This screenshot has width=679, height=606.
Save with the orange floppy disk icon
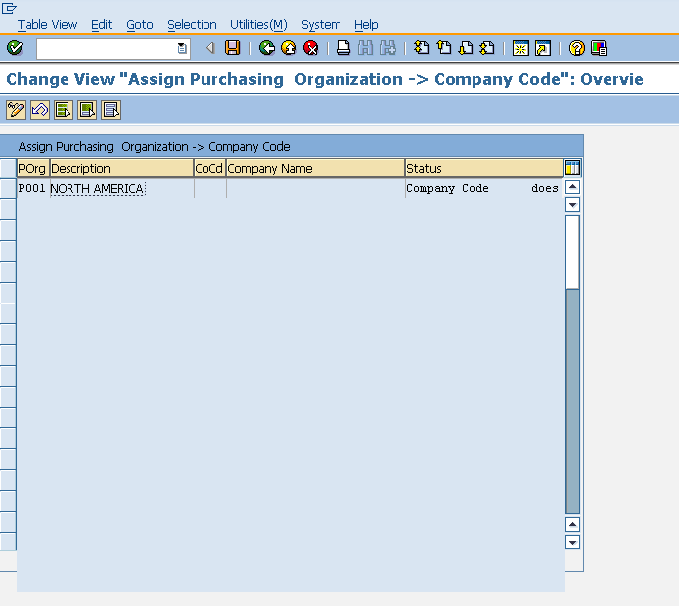point(233,48)
